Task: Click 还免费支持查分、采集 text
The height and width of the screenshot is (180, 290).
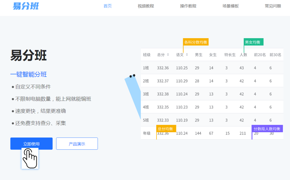Action: pyautogui.click(x=41, y=123)
